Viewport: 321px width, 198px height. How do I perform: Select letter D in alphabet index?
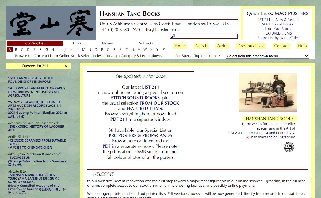tap(28, 50)
